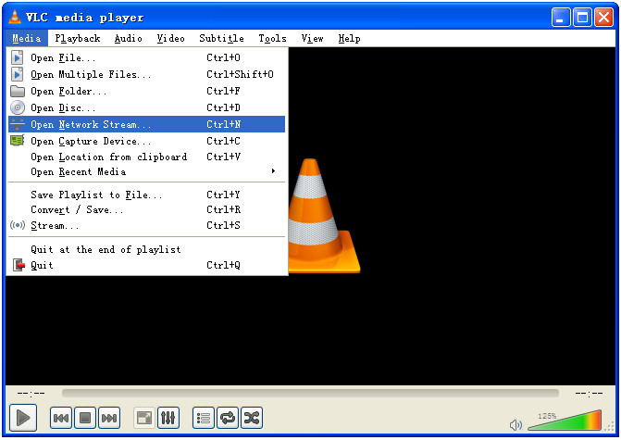Show the playlist button
This screenshot has height=440, width=621.
[x=204, y=418]
